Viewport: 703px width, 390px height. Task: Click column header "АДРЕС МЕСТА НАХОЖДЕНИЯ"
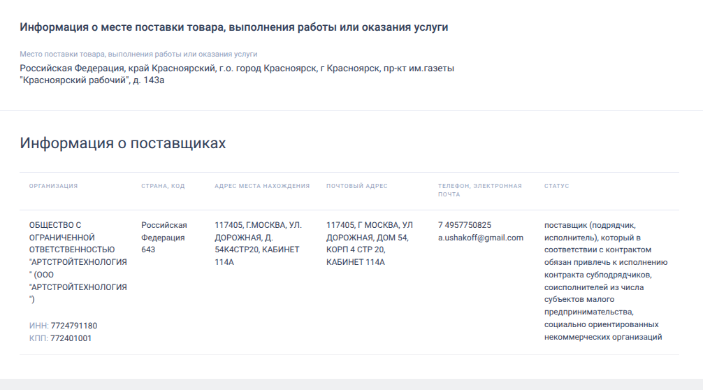pyautogui.click(x=262, y=186)
